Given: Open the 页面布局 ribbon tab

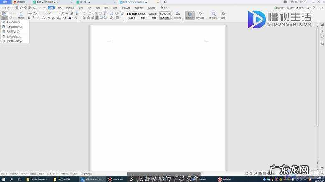Looking at the screenshot, I should (x=70, y=8).
